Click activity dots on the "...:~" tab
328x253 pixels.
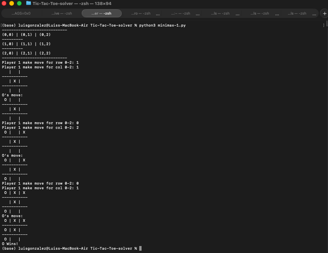click(198, 14)
